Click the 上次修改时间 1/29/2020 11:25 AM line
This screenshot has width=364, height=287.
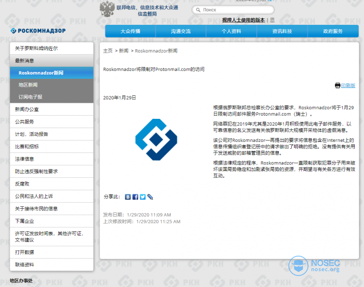[x=141, y=222]
